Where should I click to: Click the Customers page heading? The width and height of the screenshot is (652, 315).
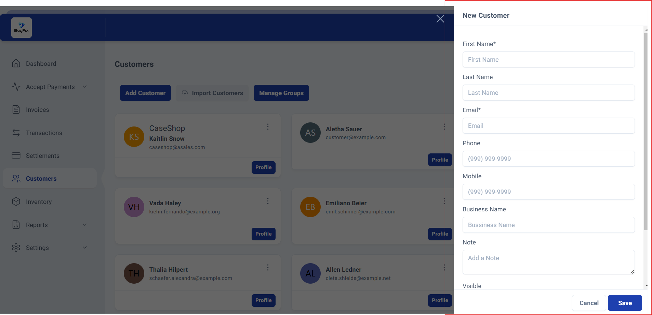tap(134, 64)
